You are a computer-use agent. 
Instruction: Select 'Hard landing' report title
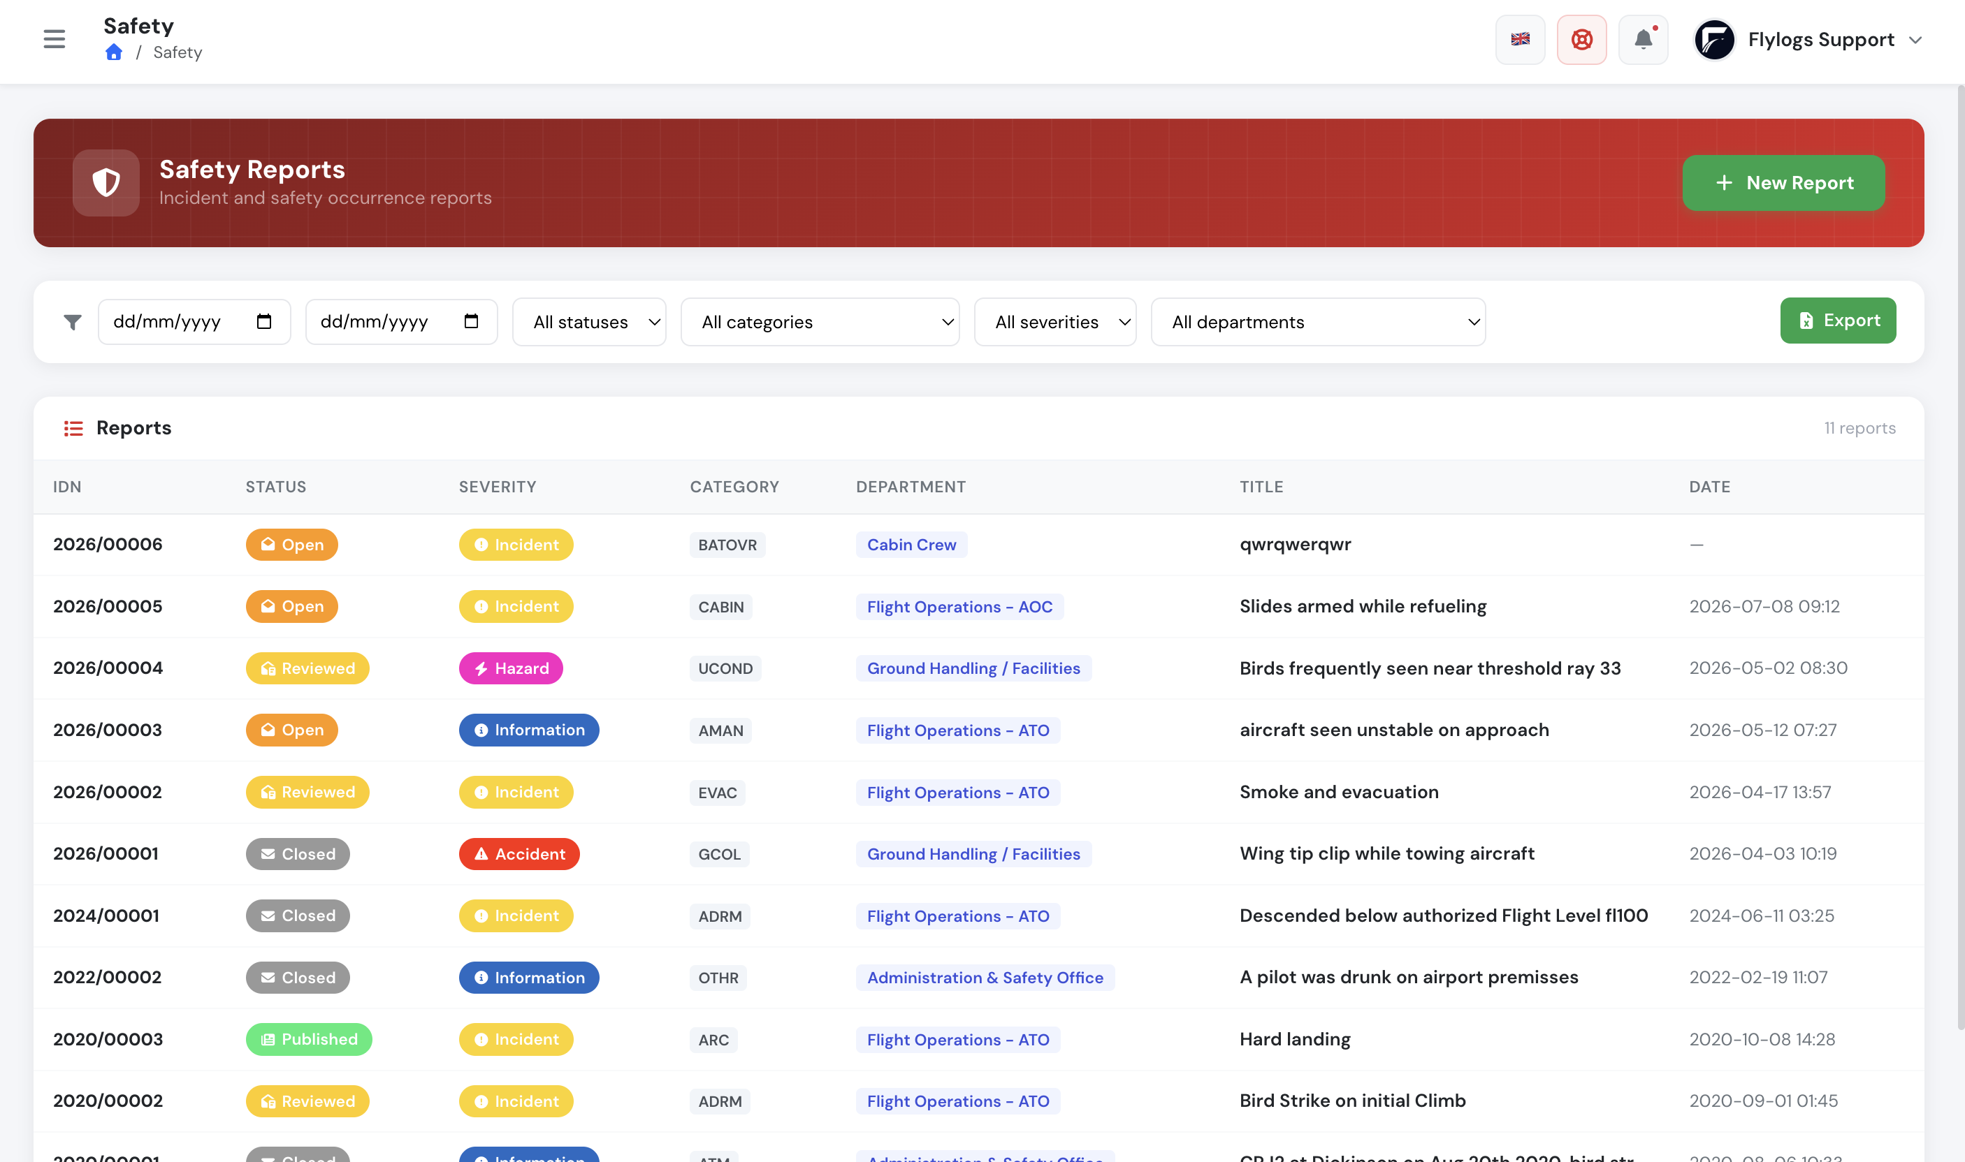[1295, 1039]
